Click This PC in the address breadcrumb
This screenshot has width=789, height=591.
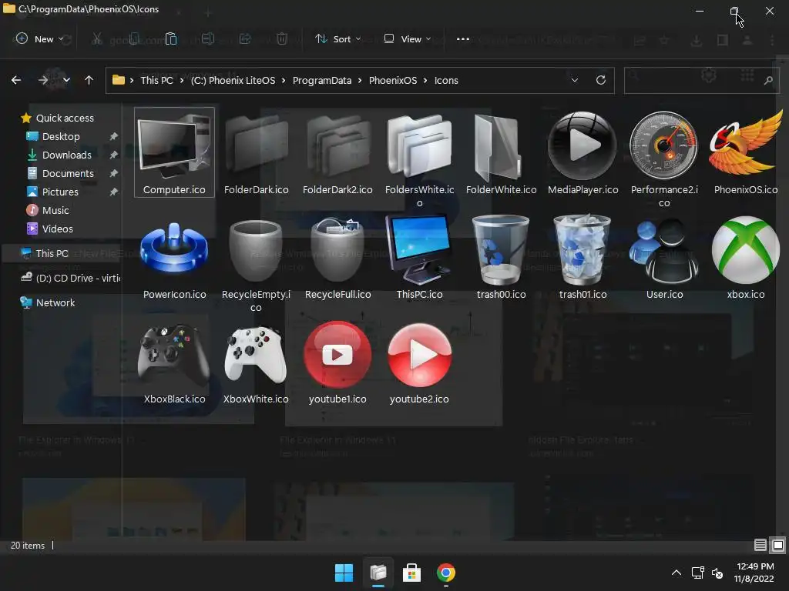[x=156, y=80]
